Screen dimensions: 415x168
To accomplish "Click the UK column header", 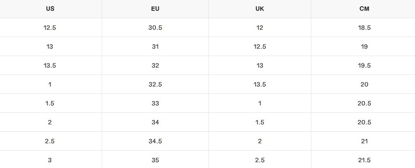I will pos(260,9).
